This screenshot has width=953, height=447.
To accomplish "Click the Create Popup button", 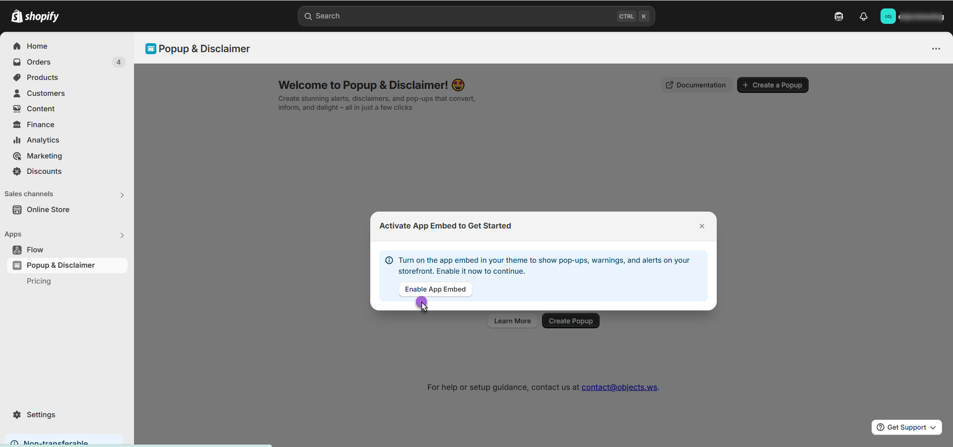I will [x=571, y=321].
